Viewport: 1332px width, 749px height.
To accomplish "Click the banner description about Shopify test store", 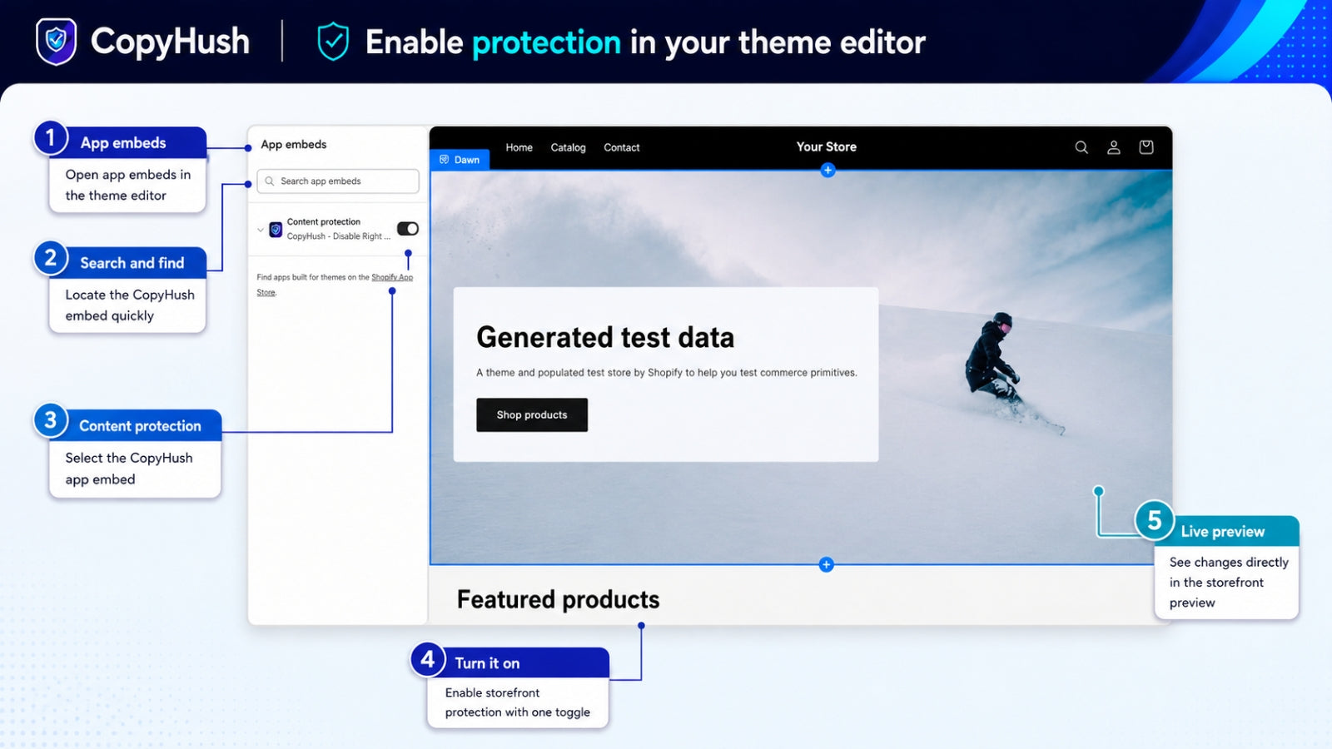I will [x=667, y=373].
